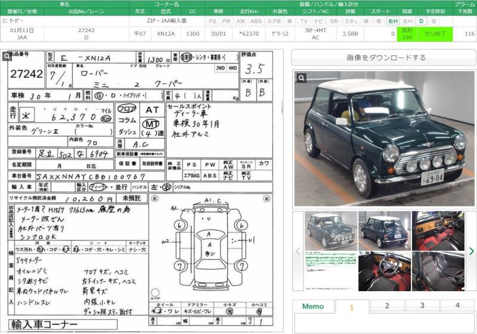Click magnifier icon on the auction sheet

coord(7,57)
